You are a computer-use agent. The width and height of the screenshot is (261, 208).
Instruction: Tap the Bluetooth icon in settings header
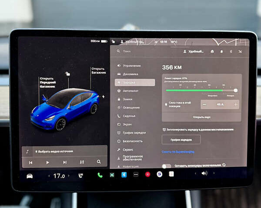click(231, 52)
